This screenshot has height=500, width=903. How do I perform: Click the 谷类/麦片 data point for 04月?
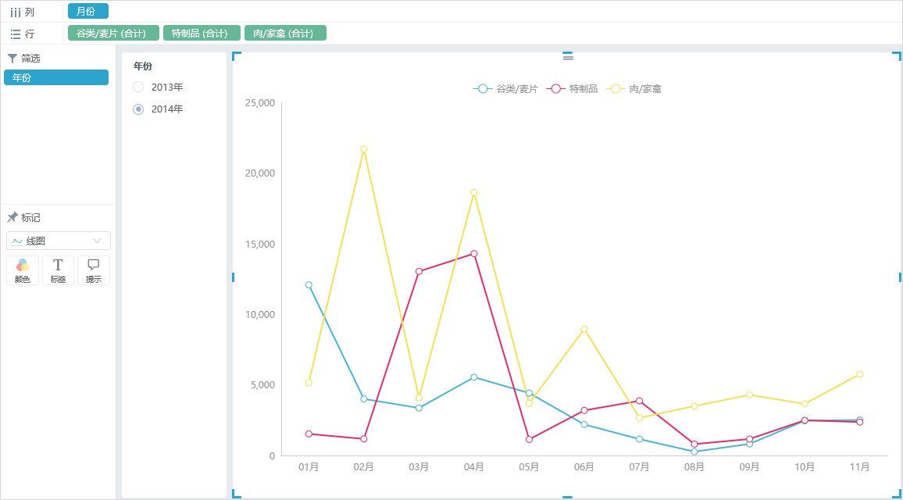[x=474, y=377]
